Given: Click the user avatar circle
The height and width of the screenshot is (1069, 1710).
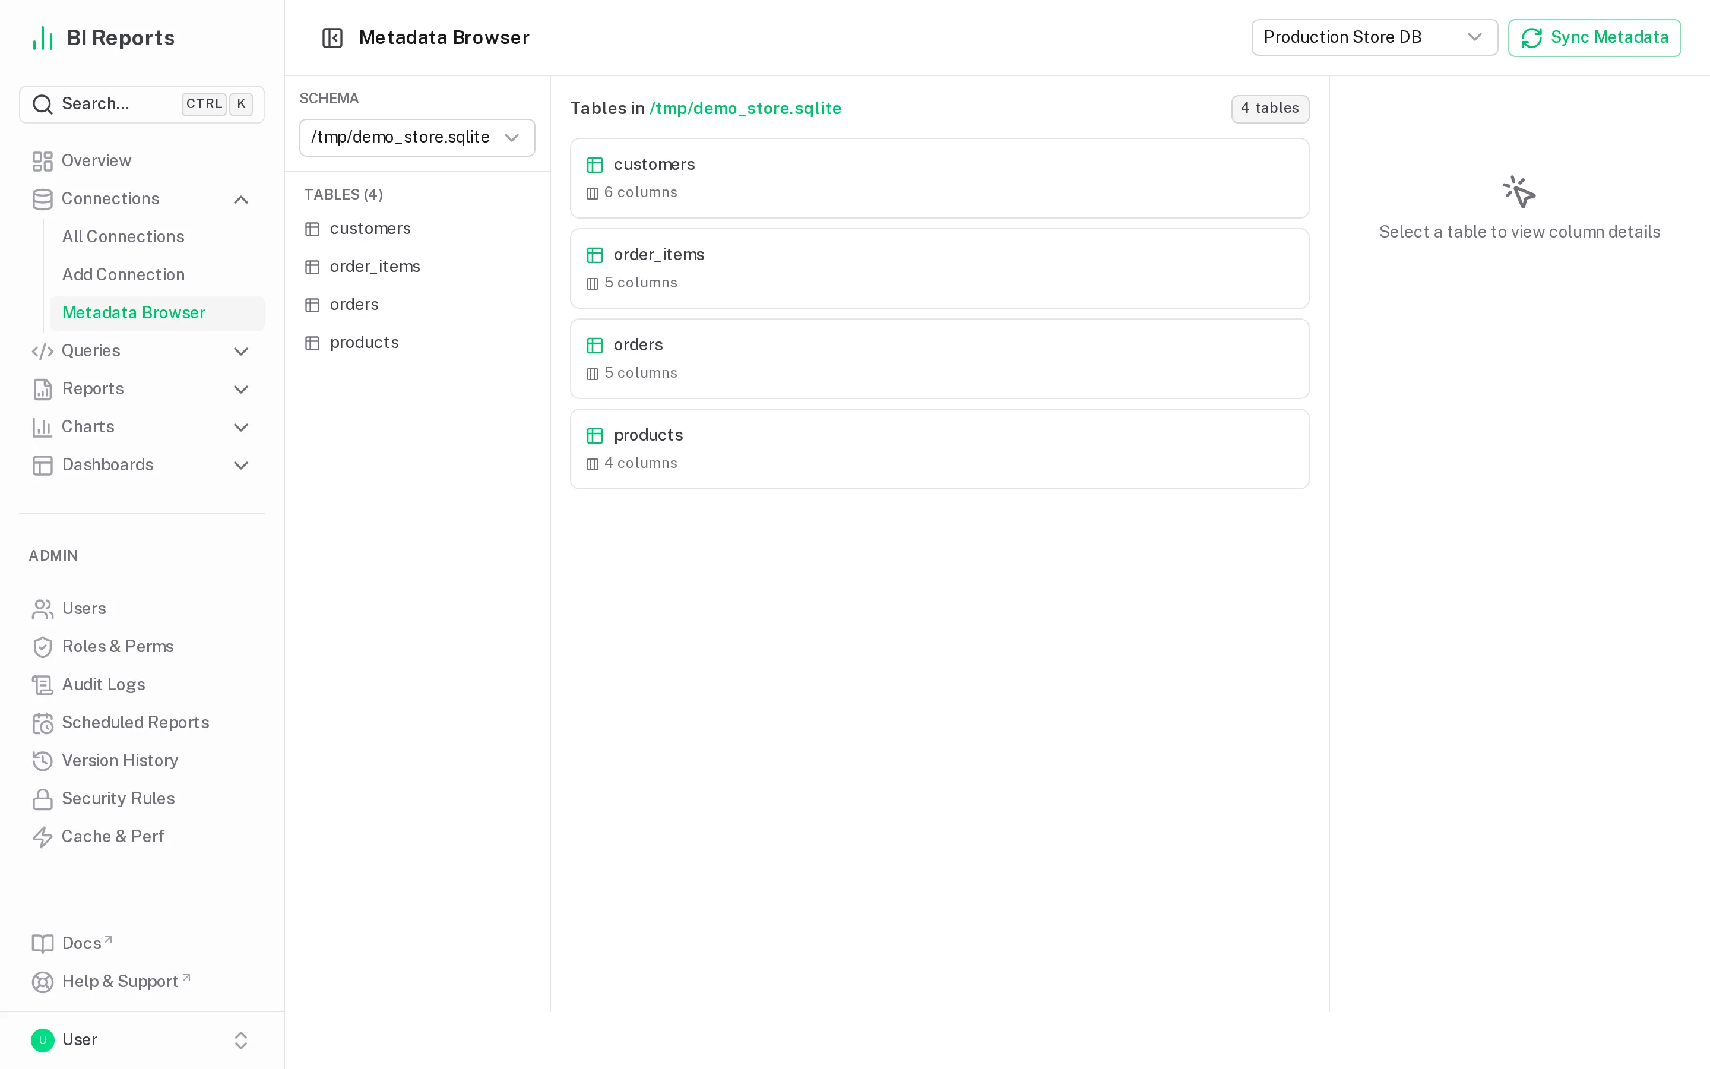Looking at the screenshot, I should (x=42, y=1040).
